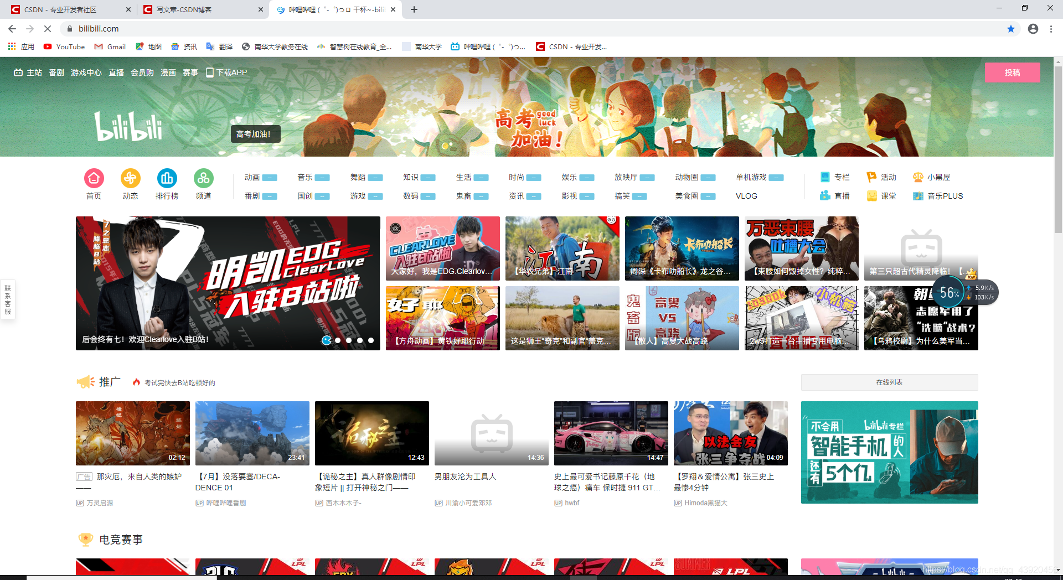
Task: Click the 下载APP phone icon link
Action: click(226, 72)
